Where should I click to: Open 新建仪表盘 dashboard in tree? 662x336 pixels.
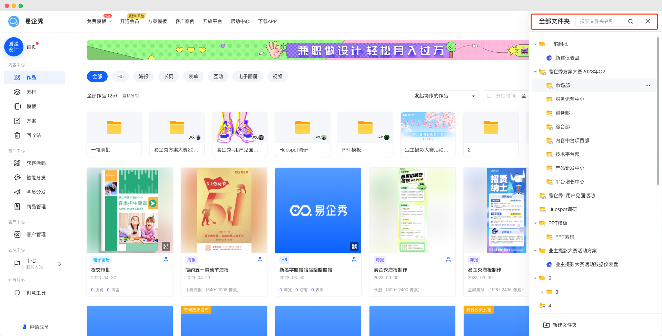567,58
